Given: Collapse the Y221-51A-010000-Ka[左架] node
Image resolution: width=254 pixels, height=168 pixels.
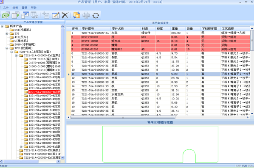Looking at the screenshot, I should [x=17, y=55].
